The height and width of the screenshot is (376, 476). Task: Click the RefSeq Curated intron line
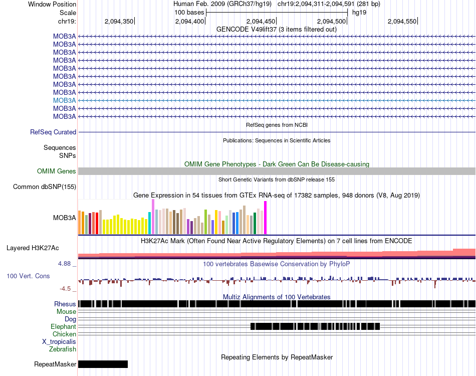click(277, 132)
